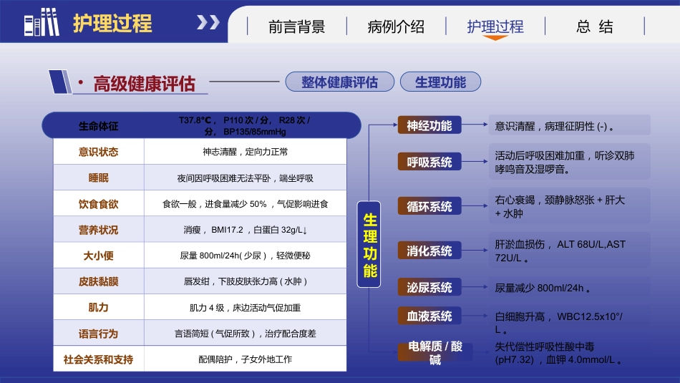Click the cell 神志清醒，定向力正常

[x=245, y=152]
